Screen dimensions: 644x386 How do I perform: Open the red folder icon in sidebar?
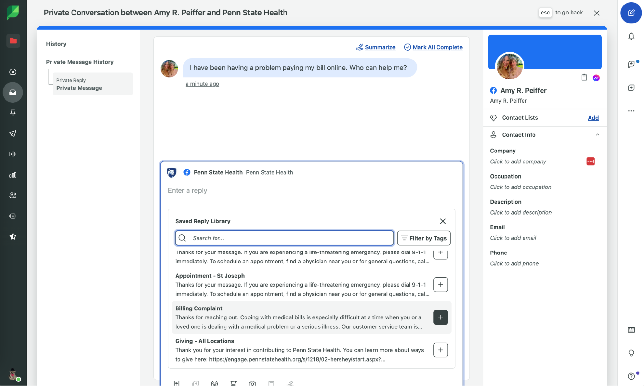pyautogui.click(x=13, y=41)
